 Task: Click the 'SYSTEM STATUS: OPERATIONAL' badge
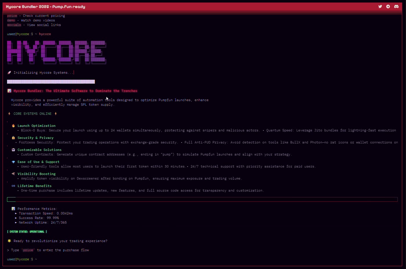point(27,232)
